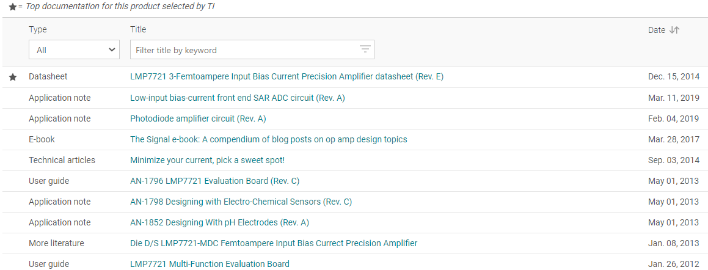This screenshot has width=708, height=270.
Task: Click the Dec. 15, 2014 date cell
Action: point(673,77)
